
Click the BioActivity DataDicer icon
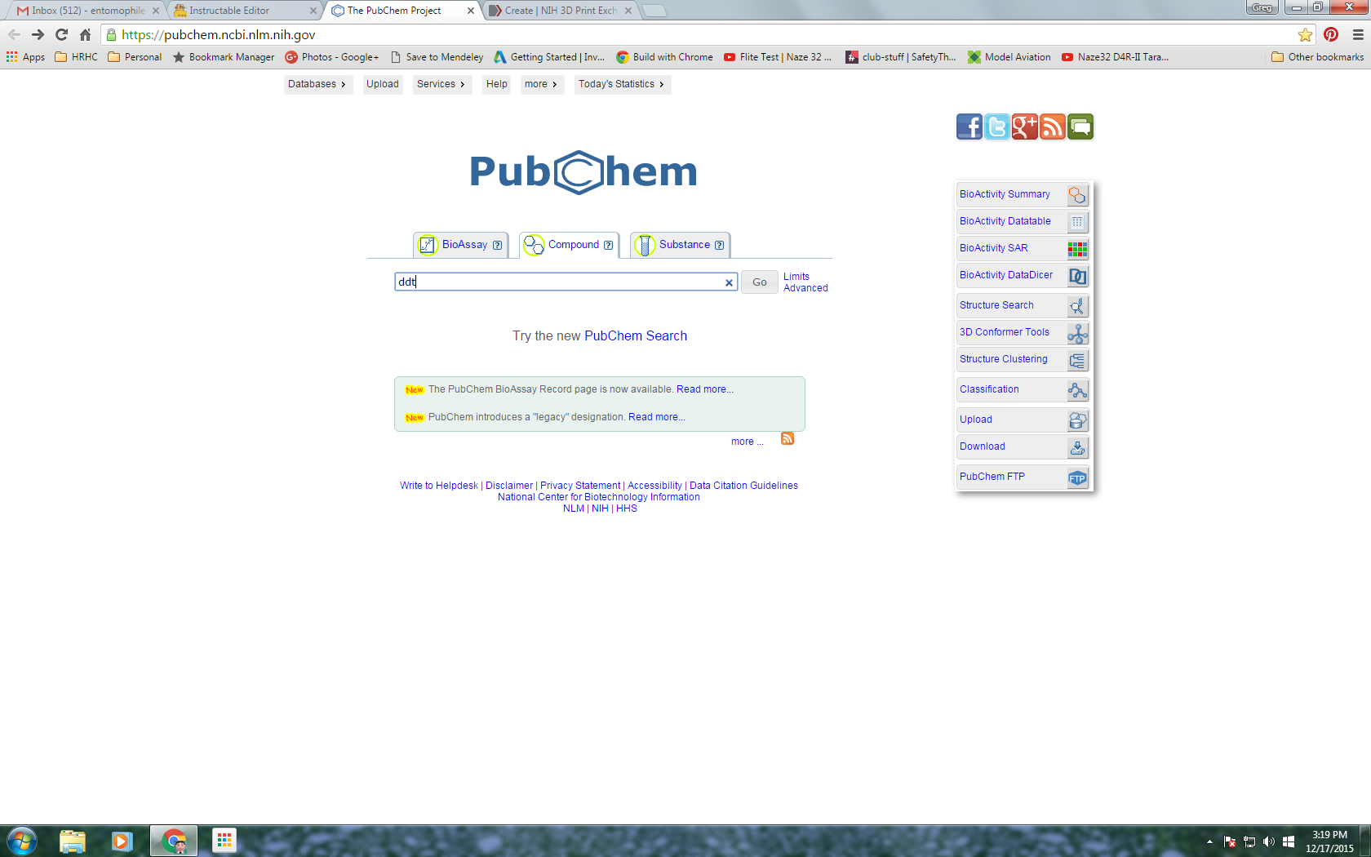tap(1077, 276)
